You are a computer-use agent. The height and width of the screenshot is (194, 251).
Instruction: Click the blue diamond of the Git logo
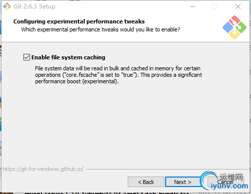click(228, 27)
